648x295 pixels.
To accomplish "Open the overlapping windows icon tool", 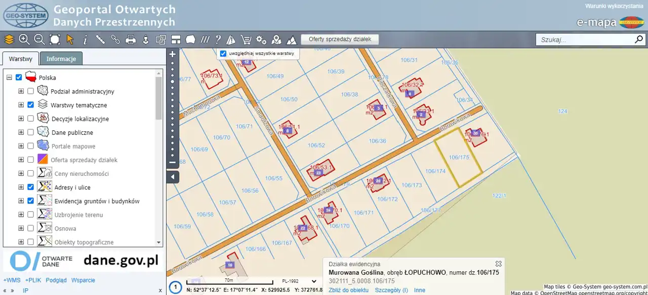I will coord(161,39).
